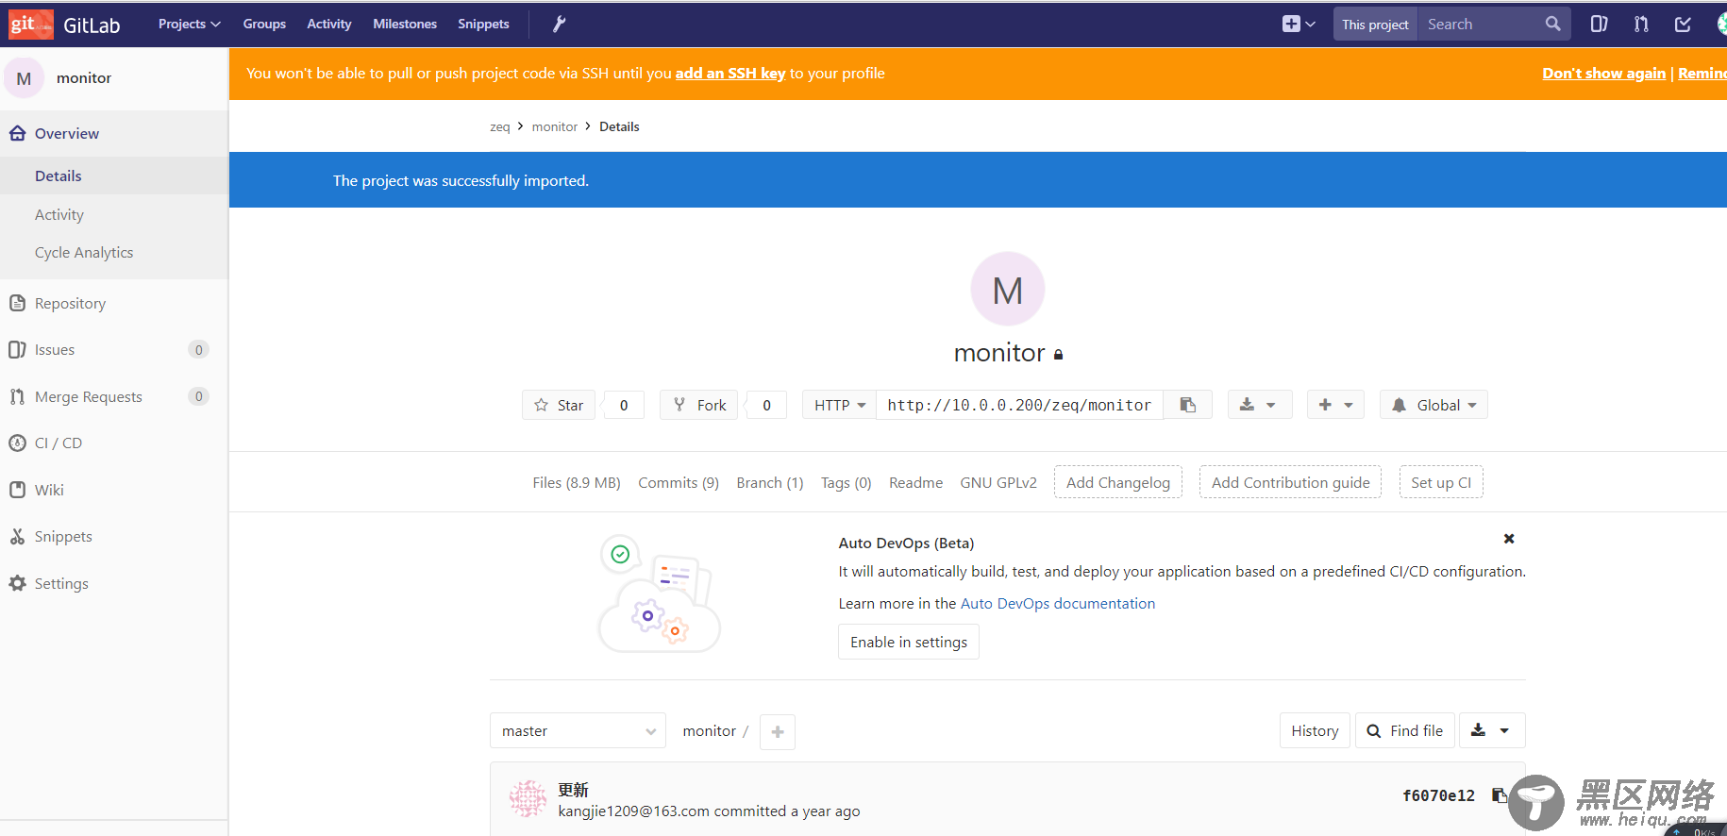
Task: Copy the repository URL to clipboard
Action: [1188, 406]
